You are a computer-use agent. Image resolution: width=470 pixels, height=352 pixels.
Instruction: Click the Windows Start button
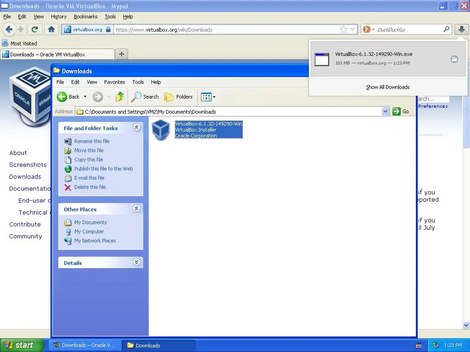pos(22,346)
